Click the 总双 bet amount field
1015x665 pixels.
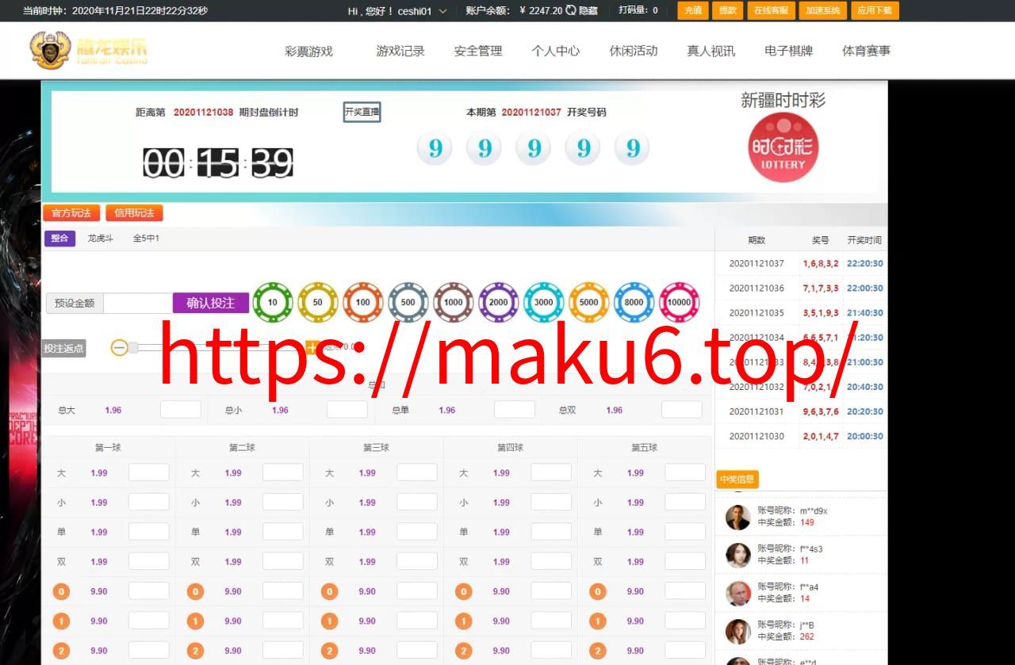(x=682, y=410)
